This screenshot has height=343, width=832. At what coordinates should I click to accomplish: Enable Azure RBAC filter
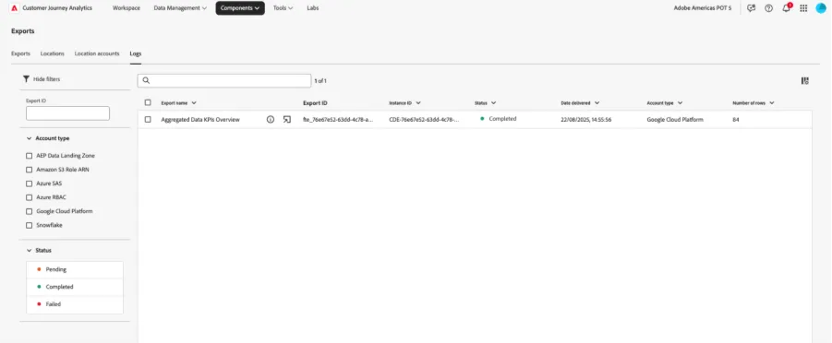(30, 197)
